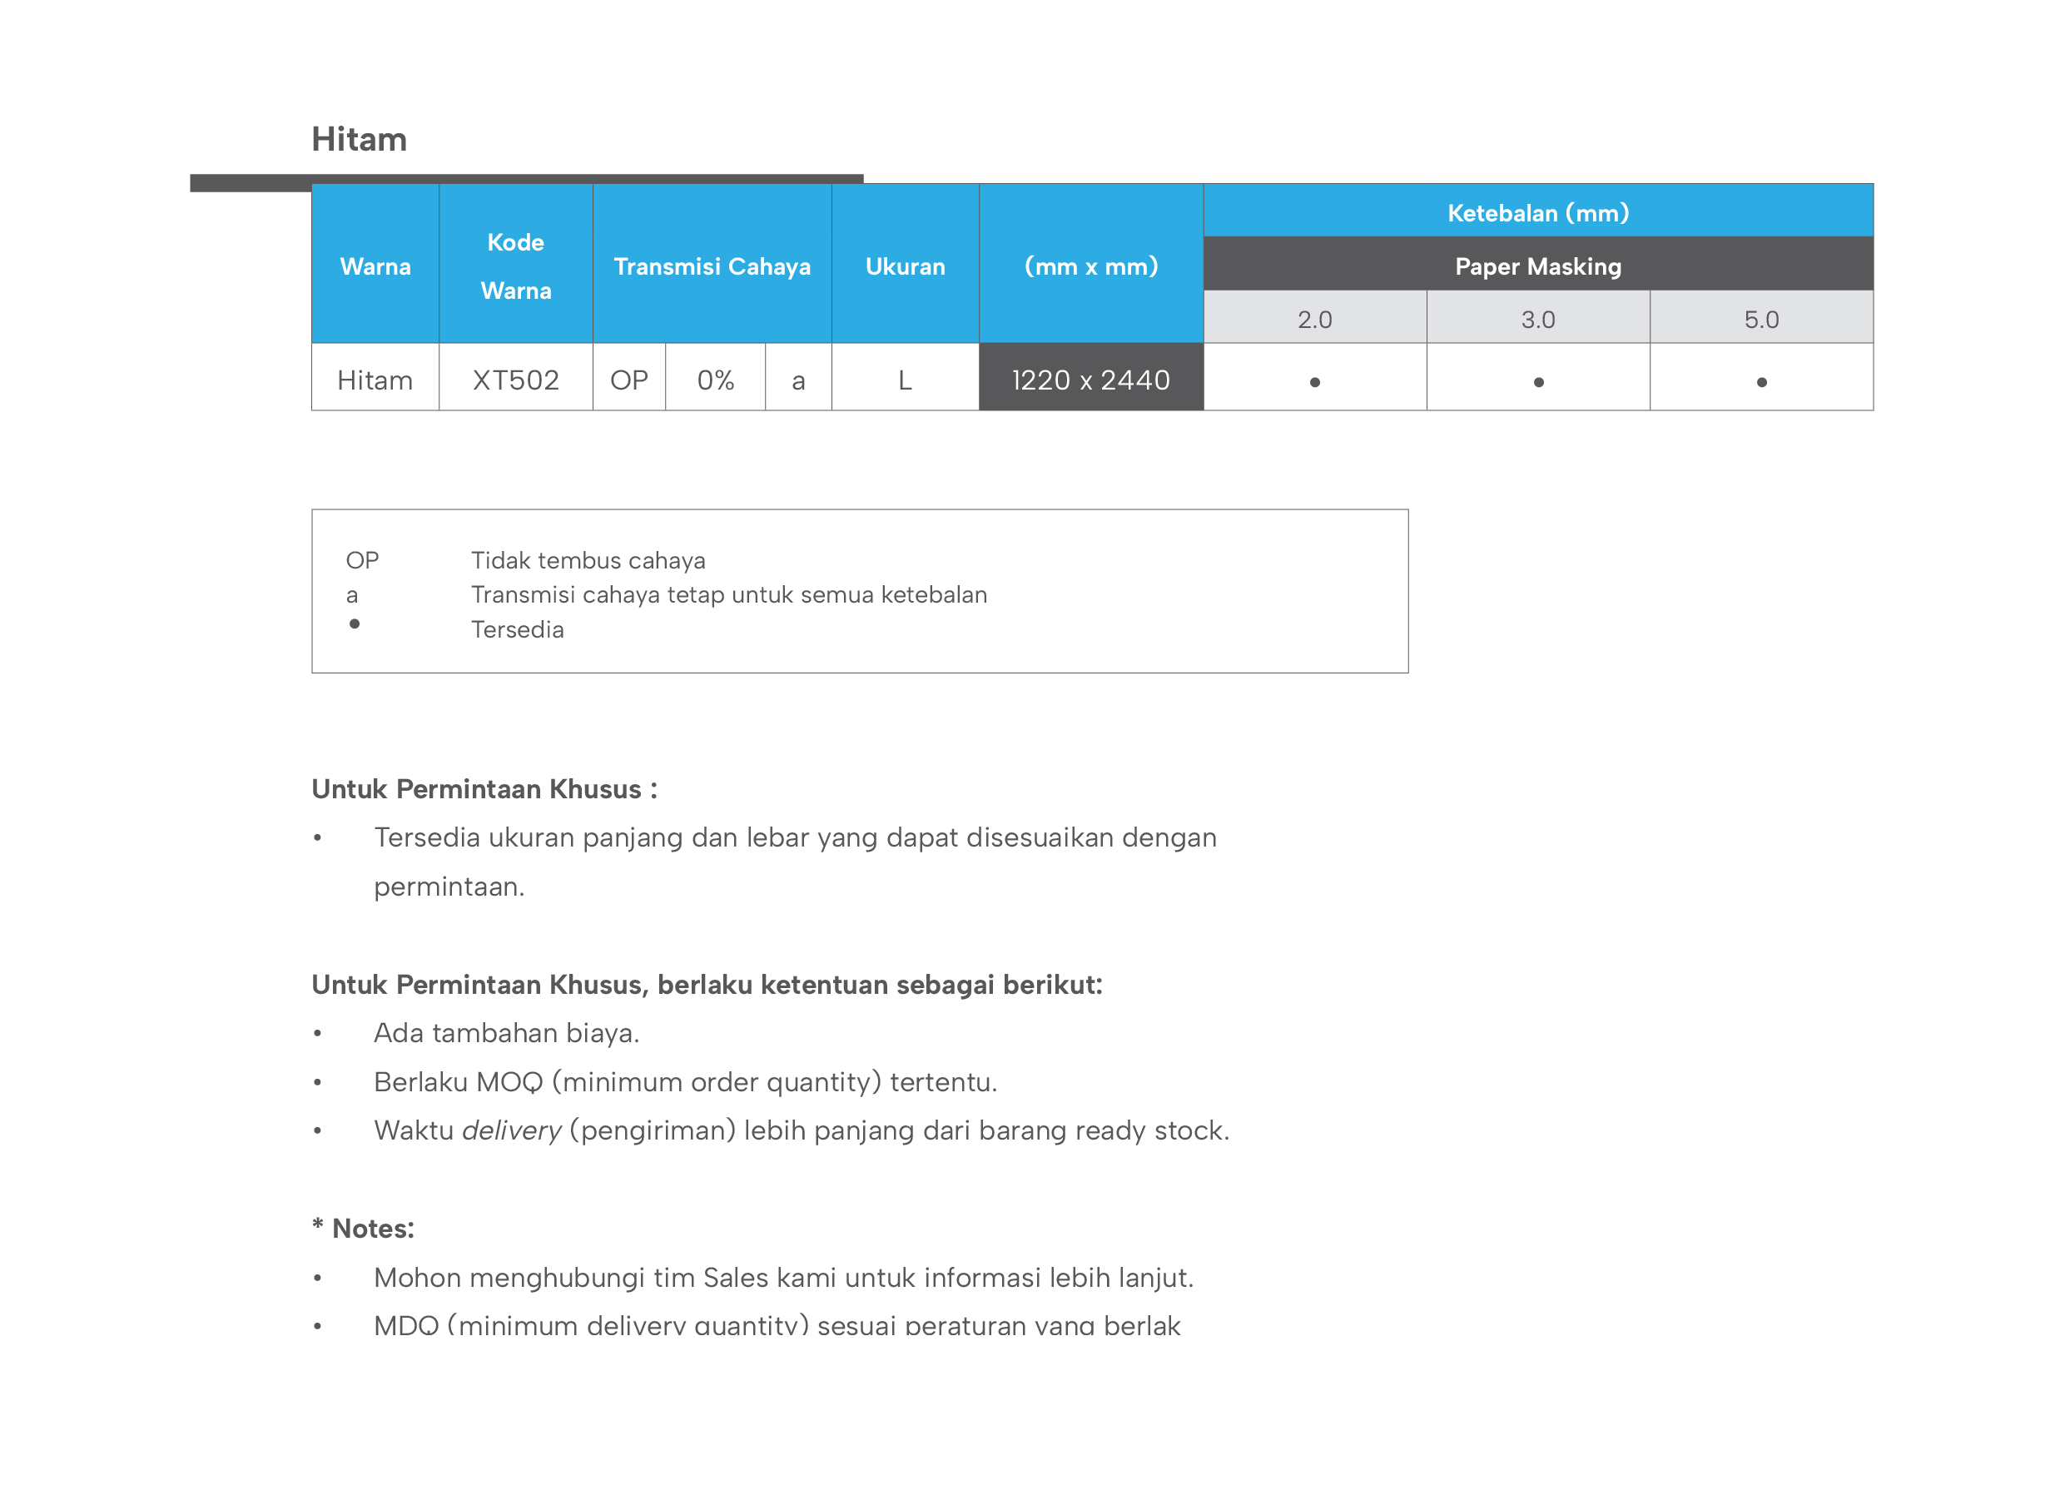Click the 'Transmisi Cahaya' column header
Screen dimensions: 2065x1485
(x=712, y=266)
